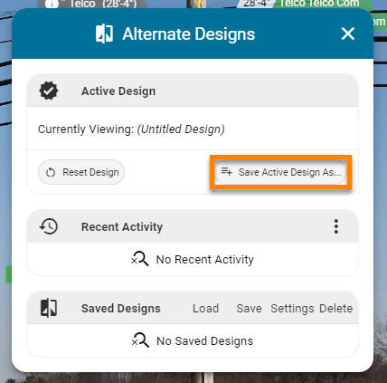Screen dimensions: 387x383
Task: Open the Recent Activity three-dot menu
Action: [x=336, y=226]
